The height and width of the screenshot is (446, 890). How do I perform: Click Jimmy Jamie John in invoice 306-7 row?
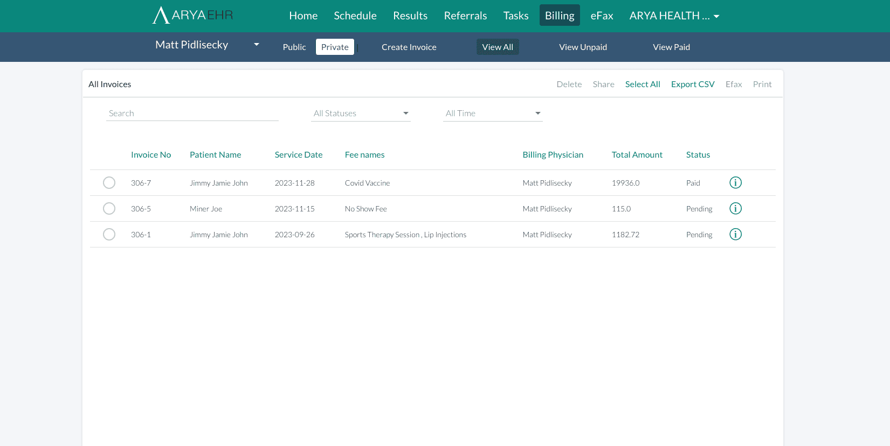pyautogui.click(x=219, y=183)
